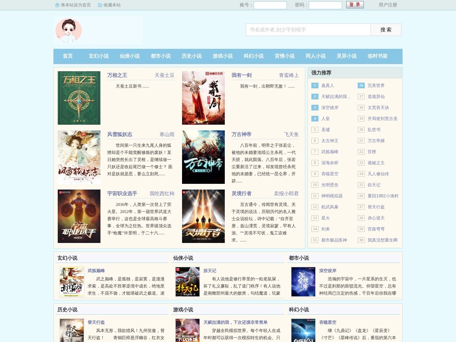Viewport: 456px width, 342px height.
Task: Click the bookmark icon for 收藏本站
Action: [x=100, y=5]
